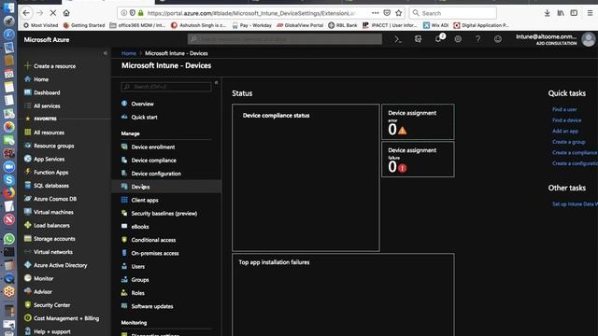
Task: Open directory and subscription filter icon
Action: click(x=418, y=39)
